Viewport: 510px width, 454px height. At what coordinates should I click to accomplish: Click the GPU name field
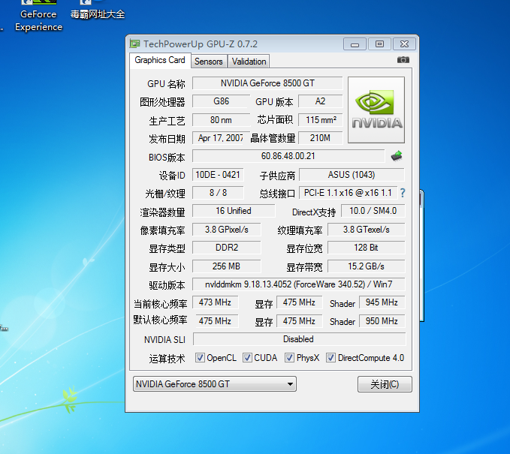coord(267,83)
